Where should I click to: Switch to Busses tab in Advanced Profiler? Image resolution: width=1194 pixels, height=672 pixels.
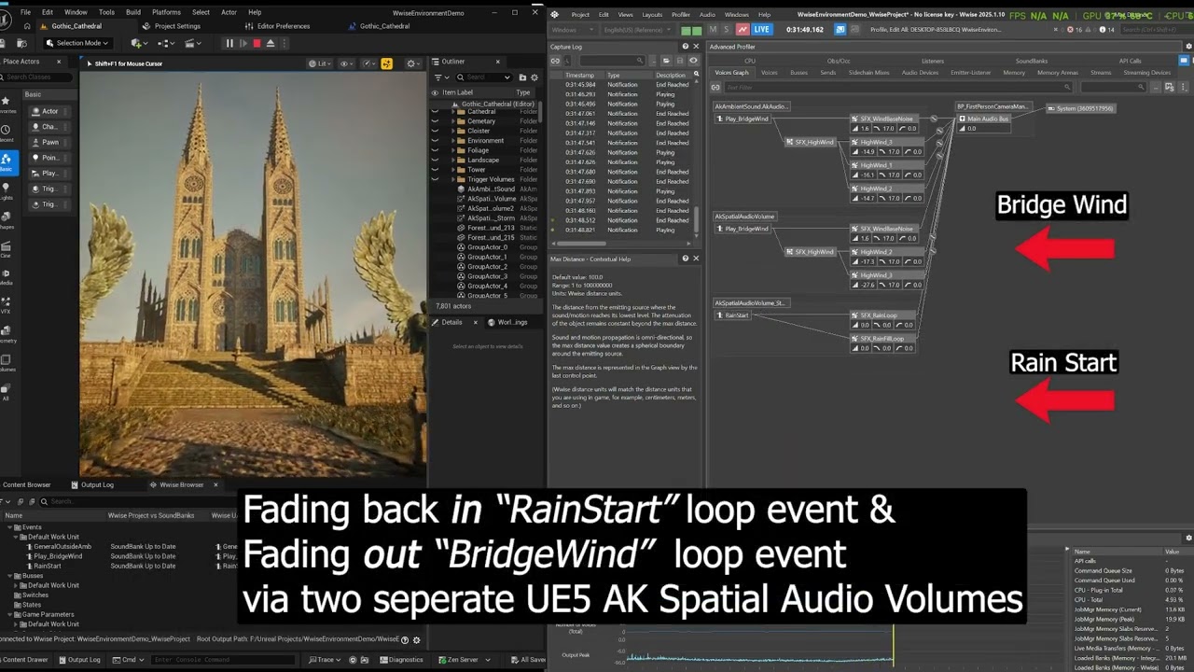click(798, 73)
